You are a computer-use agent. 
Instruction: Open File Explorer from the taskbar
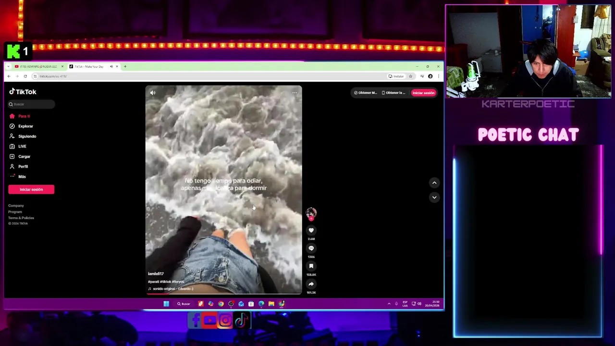[271, 304]
